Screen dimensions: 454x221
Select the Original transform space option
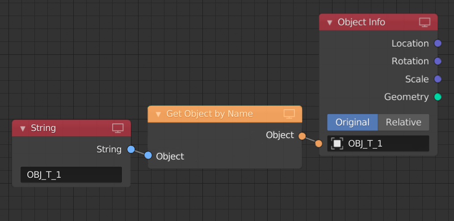coord(353,123)
